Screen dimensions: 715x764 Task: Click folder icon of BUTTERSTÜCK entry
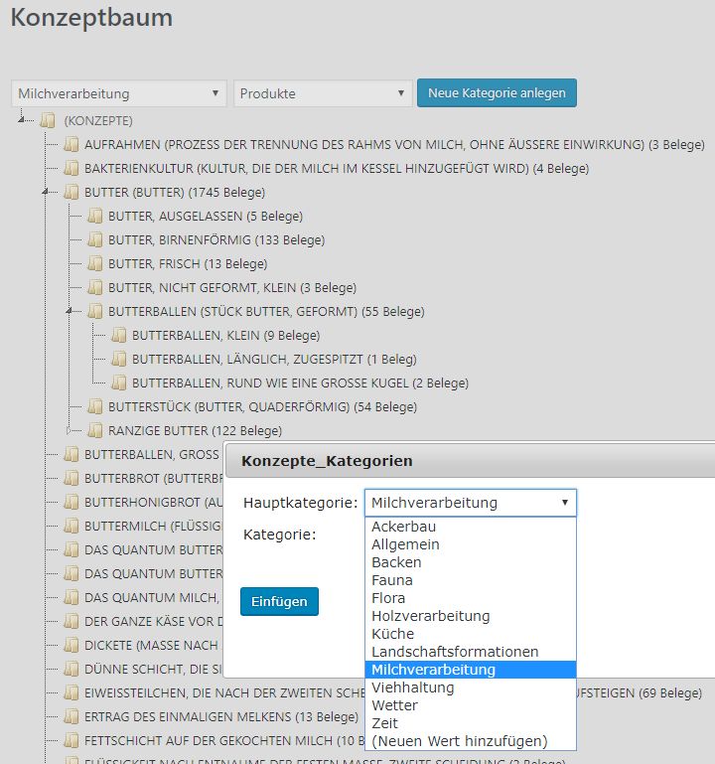pyautogui.click(x=95, y=406)
